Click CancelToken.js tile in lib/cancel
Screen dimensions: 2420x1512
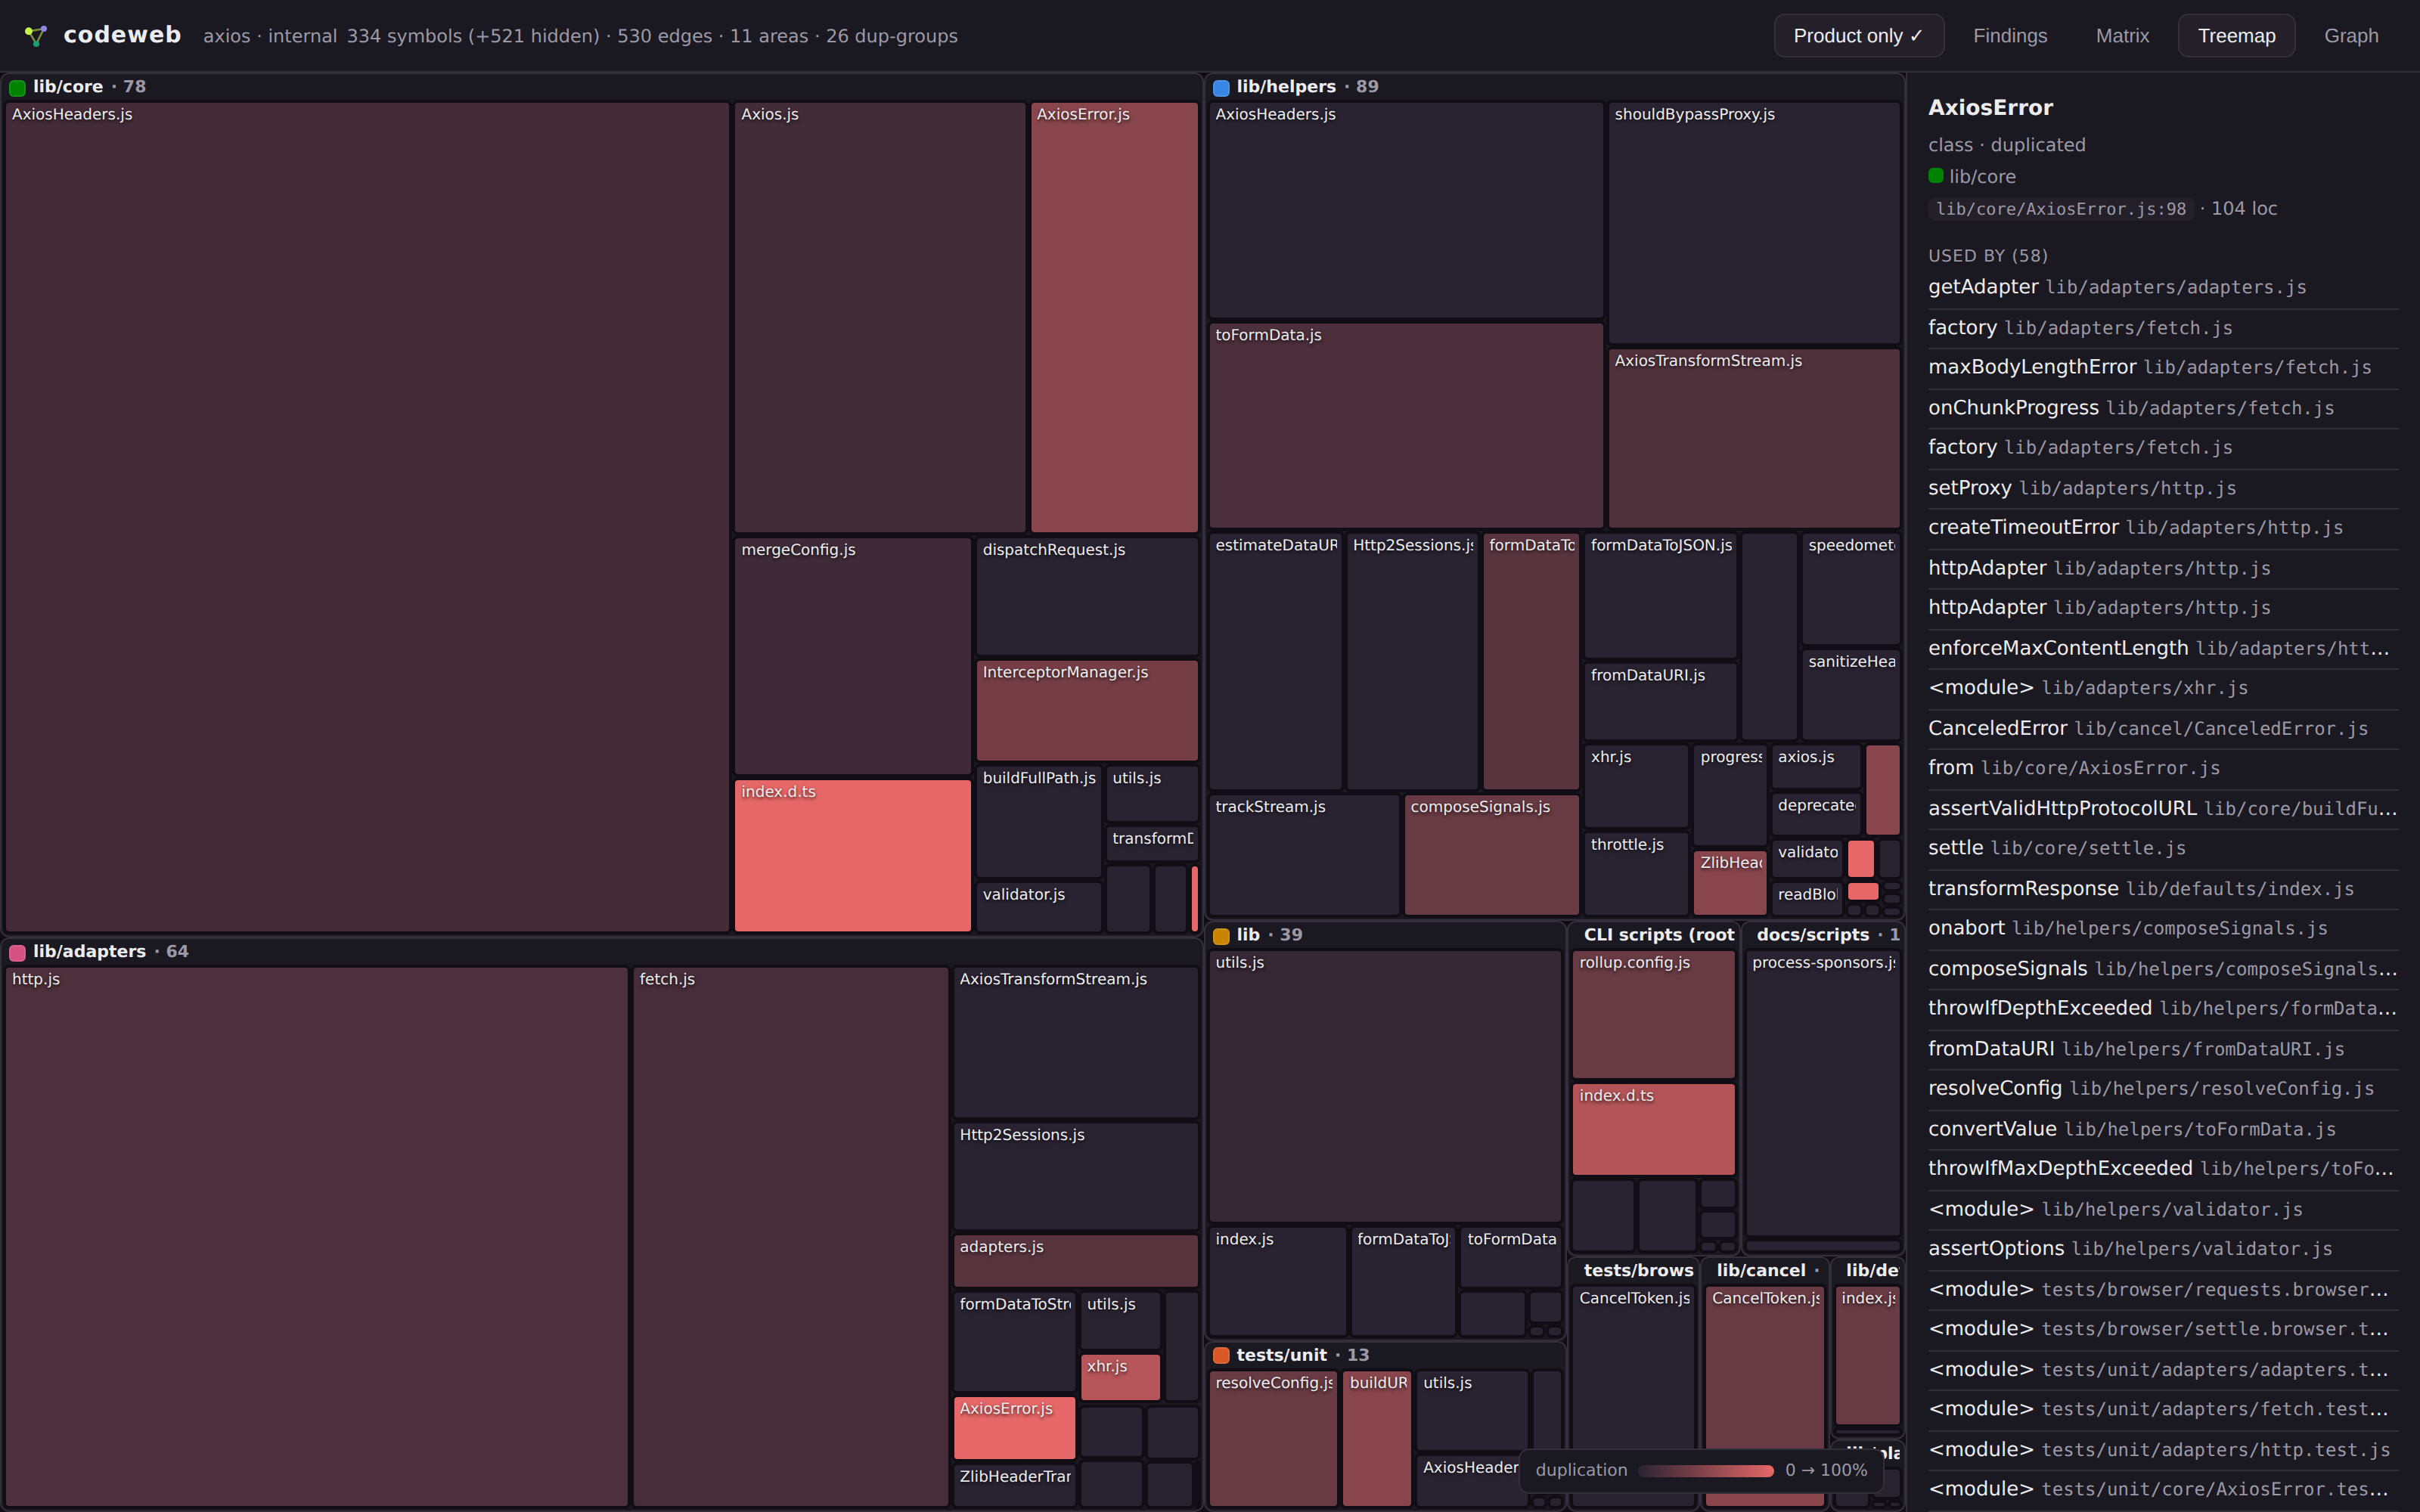[1765, 1395]
